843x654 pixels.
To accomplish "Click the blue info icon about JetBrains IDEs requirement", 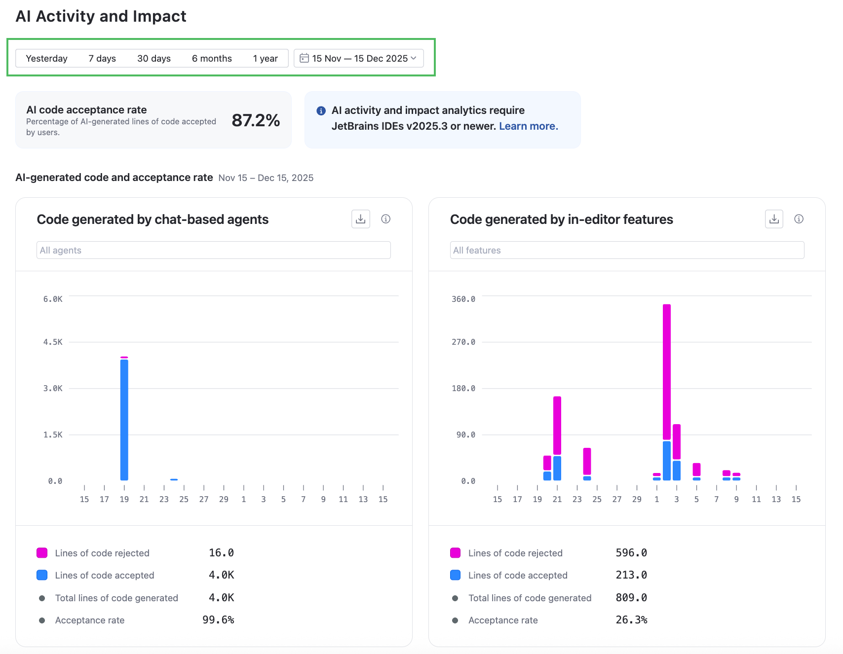I will pos(321,110).
